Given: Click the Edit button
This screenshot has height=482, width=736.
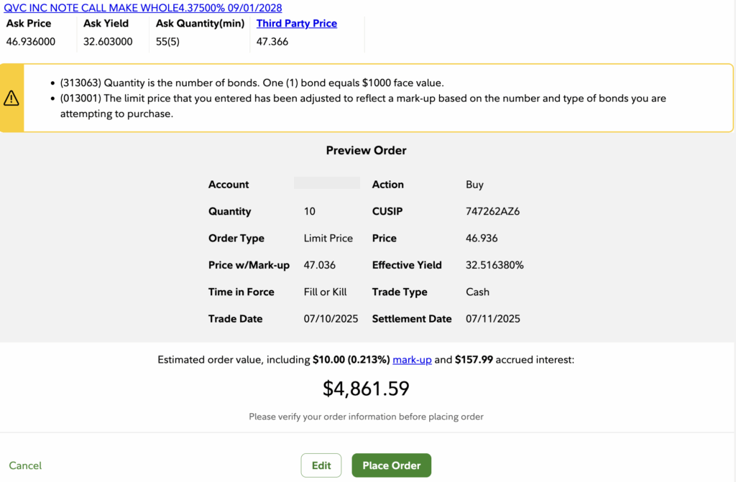Looking at the screenshot, I should coord(321,465).
